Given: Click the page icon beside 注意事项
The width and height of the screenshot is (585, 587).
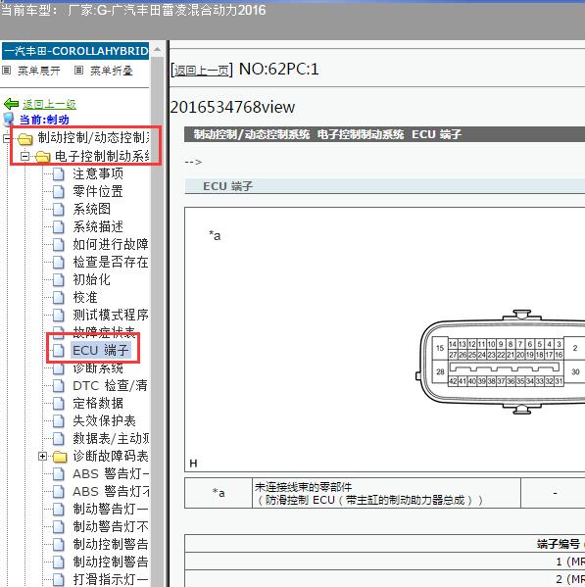Looking at the screenshot, I should pos(59,174).
